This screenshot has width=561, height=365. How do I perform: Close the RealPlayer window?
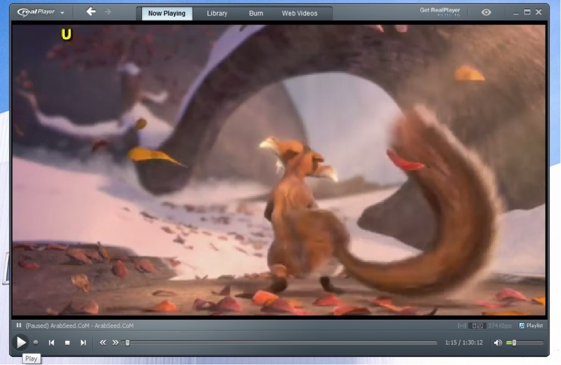click(x=539, y=12)
